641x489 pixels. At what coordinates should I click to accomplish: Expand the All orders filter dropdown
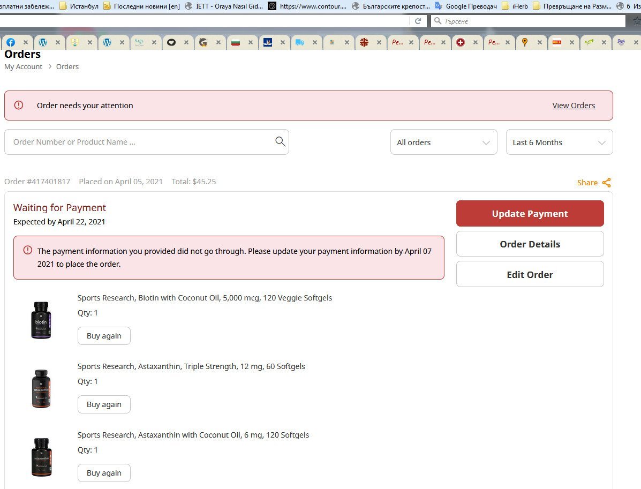(443, 142)
